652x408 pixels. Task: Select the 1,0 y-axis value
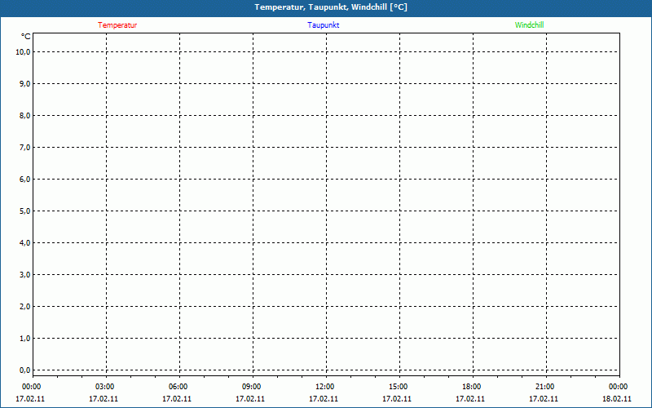point(25,339)
